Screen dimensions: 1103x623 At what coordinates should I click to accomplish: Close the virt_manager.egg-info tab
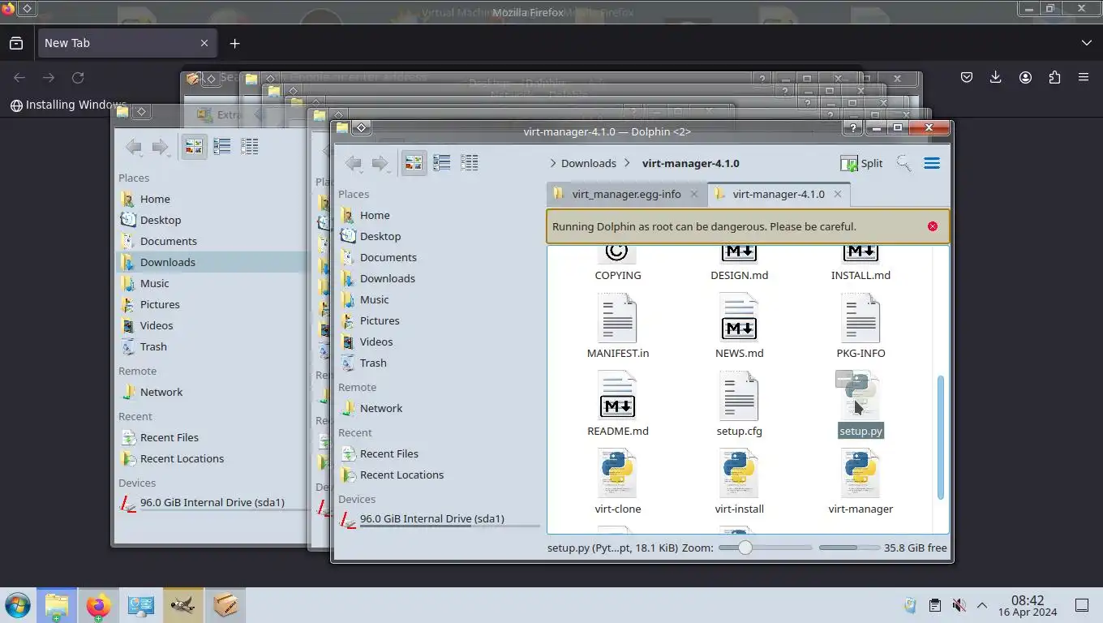click(694, 194)
